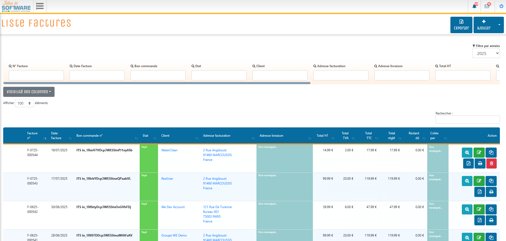The height and width of the screenshot is (241, 506).
Task: View details of invoice F-0725-000544
Action: (467, 152)
